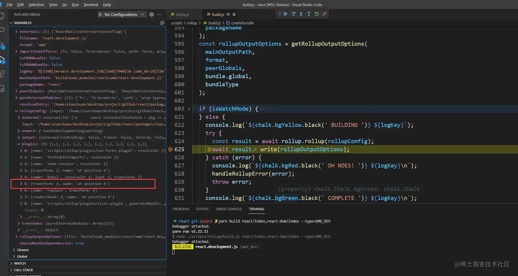Open the Extensions view in the activity bar
518x276 pixels.
[2, 74]
